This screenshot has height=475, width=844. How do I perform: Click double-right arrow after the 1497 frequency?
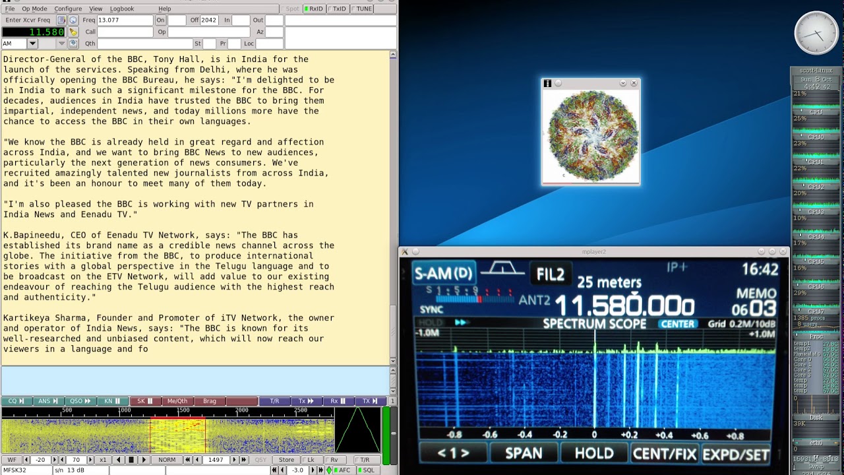pyautogui.click(x=243, y=460)
